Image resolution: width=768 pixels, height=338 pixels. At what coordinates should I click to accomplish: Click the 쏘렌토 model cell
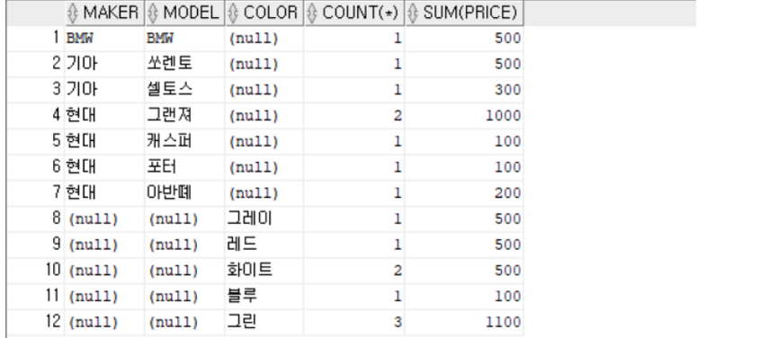tap(185, 64)
